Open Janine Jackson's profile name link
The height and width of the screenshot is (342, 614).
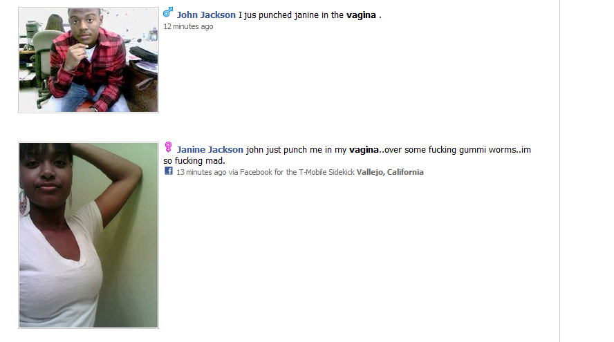tap(210, 149)
